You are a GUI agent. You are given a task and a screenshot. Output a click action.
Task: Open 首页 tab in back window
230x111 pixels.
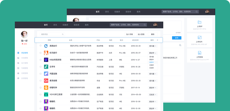click(98, 12)
